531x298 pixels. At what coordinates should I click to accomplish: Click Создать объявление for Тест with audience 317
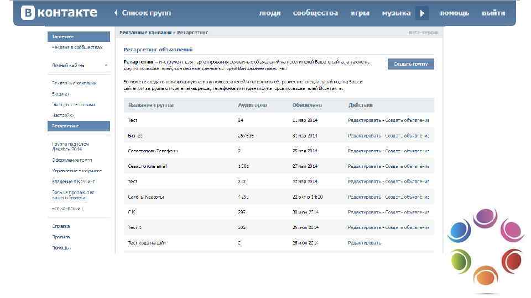408,182
